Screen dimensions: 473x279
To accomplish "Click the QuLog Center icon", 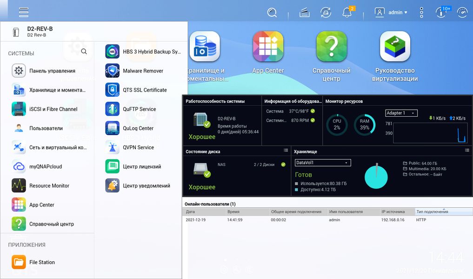I will (112, 128).
